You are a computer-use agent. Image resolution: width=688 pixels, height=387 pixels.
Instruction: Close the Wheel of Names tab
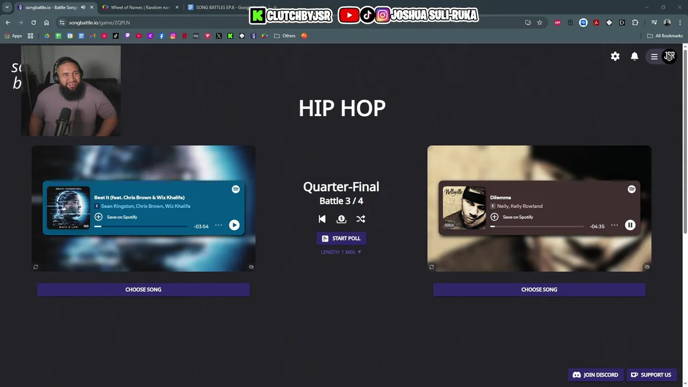(177, 8)
